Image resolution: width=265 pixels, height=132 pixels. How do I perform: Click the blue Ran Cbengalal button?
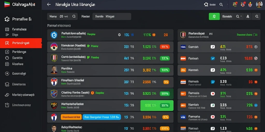[102, 117]
